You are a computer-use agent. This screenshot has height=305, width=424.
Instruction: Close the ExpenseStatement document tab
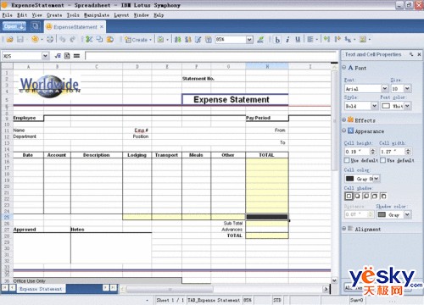(102, 26)
